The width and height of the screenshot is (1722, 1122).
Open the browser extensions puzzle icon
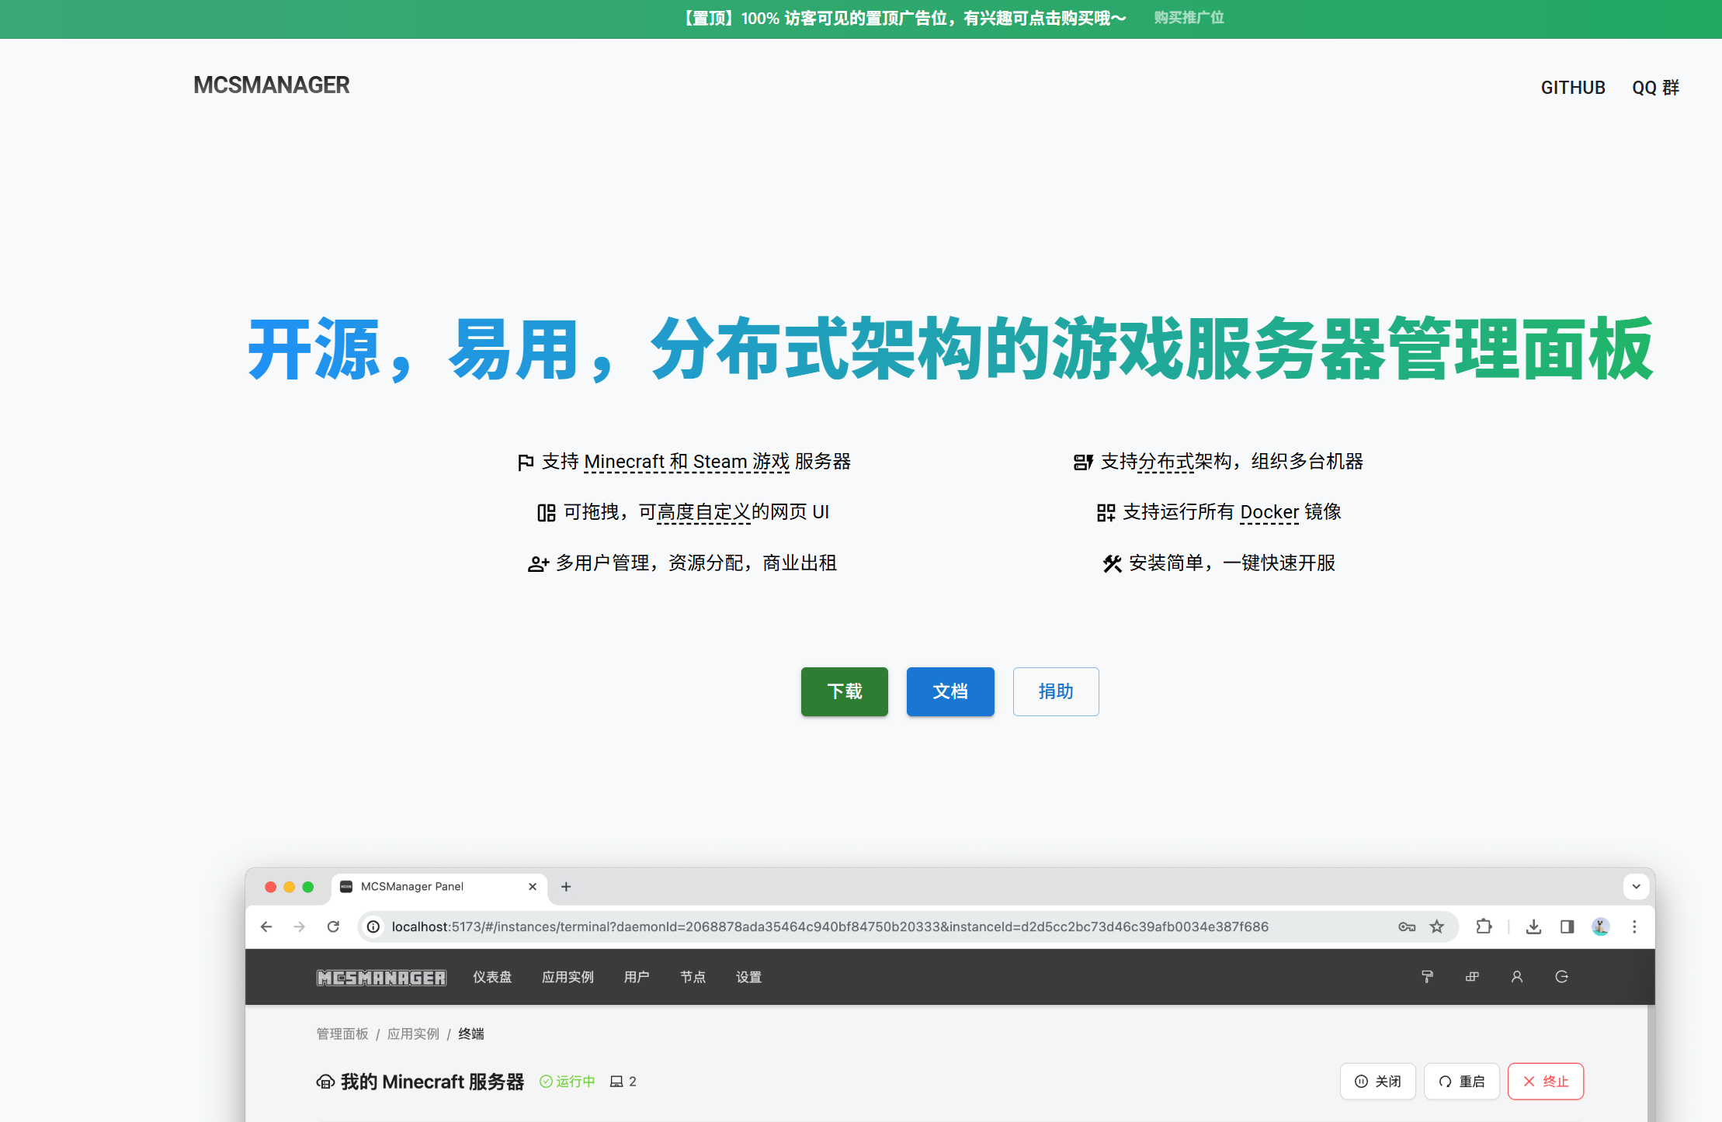[1484, 926]
